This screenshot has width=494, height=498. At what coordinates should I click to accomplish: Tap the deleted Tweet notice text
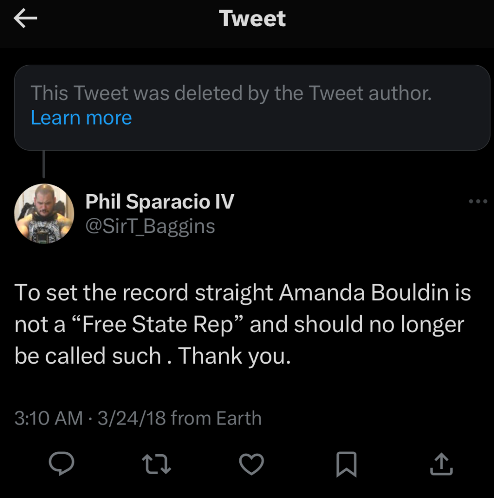coord(231,92)
